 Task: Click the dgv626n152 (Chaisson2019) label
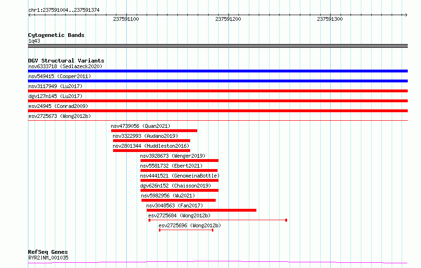pos(175,186)
